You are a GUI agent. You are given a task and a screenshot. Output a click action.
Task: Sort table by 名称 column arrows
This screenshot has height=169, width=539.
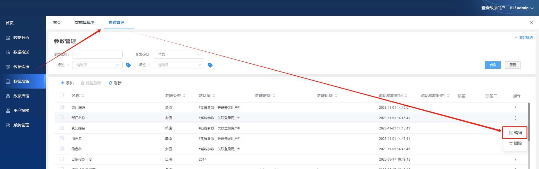click(83, 96)
